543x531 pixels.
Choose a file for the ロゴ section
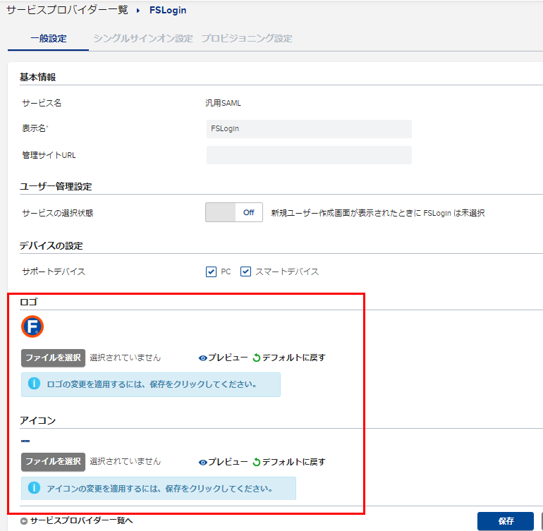point(53,358)
